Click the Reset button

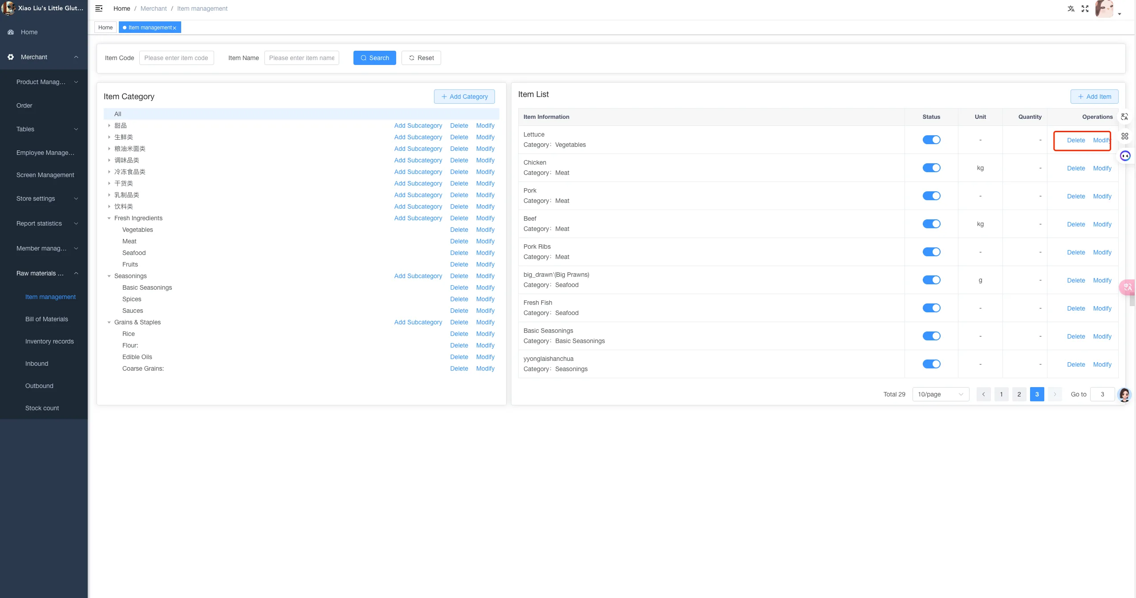[421, 58]
